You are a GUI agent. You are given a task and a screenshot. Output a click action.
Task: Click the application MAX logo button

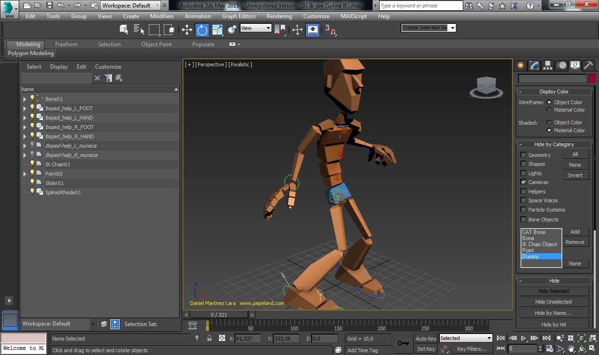coord(9,9)
